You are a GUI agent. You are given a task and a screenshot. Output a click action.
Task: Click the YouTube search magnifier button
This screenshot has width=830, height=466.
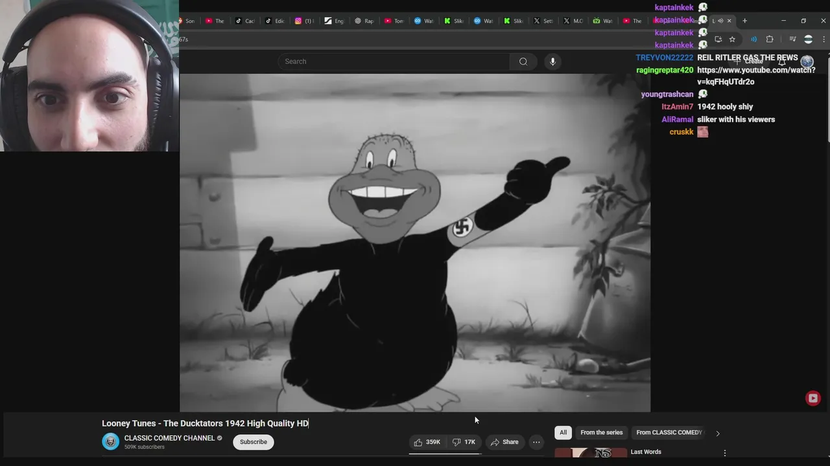(x=523, y=61)
